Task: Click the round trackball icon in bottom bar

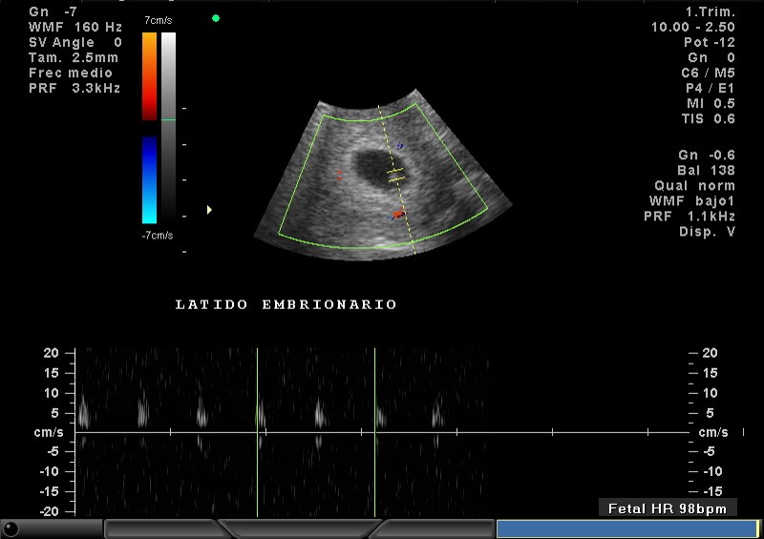Action: pyautogui.click(x=11, y=528)
